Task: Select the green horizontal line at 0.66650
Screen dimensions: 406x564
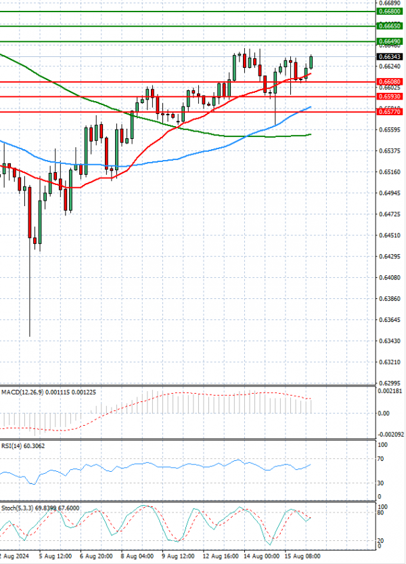Action: pos(187,26)
